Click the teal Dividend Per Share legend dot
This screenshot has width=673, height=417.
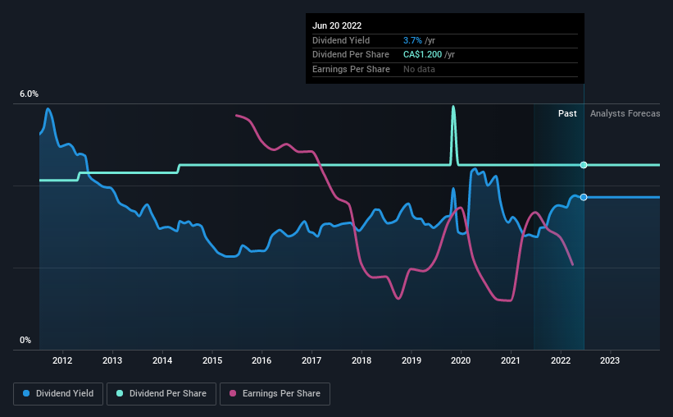click(120, 393)
